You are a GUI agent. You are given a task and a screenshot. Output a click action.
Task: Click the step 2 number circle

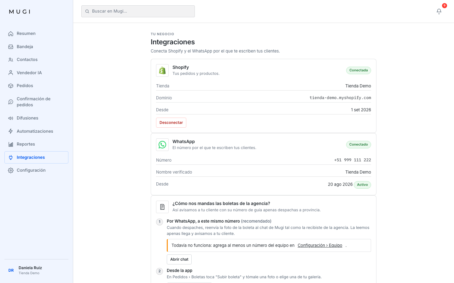click(160, 271)
